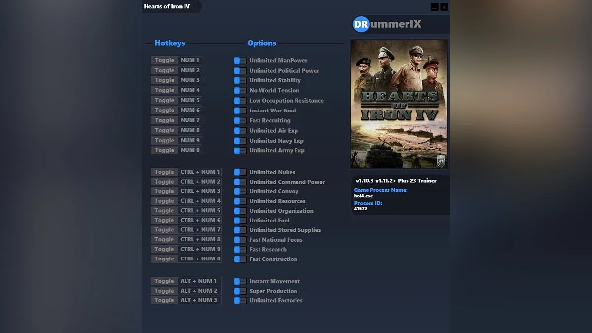Click Toggle button for NUM 5 hotkey
592x333 pixels.
click(x=164, y=100)
